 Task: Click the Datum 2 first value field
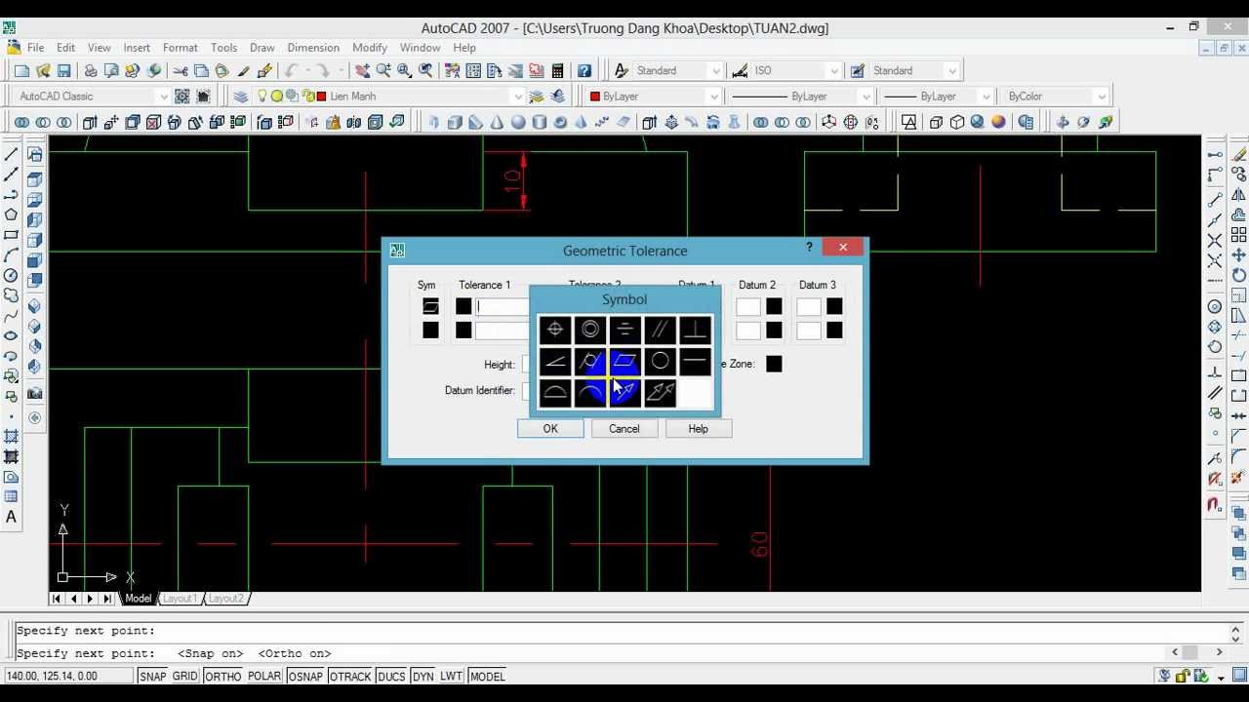click(748, 306)
